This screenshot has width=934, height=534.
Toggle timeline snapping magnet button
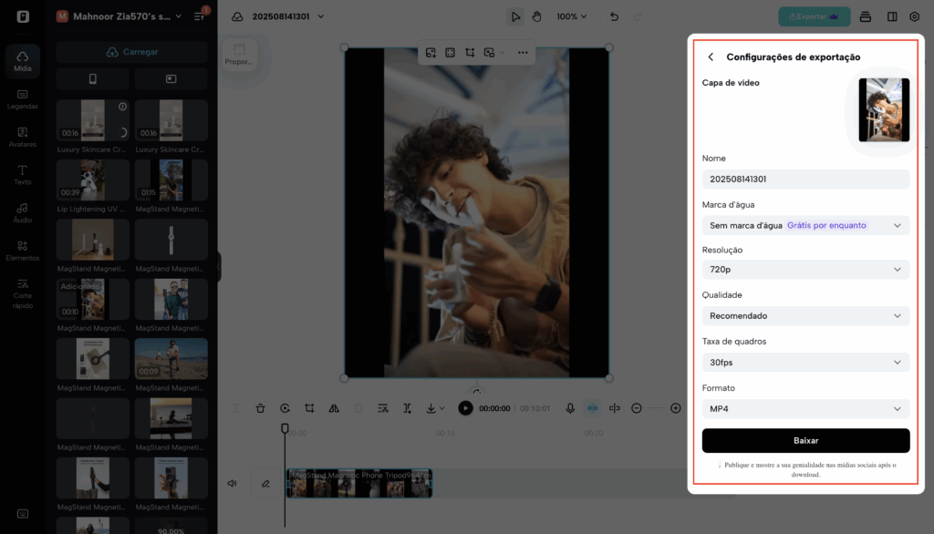coord(592,408)
